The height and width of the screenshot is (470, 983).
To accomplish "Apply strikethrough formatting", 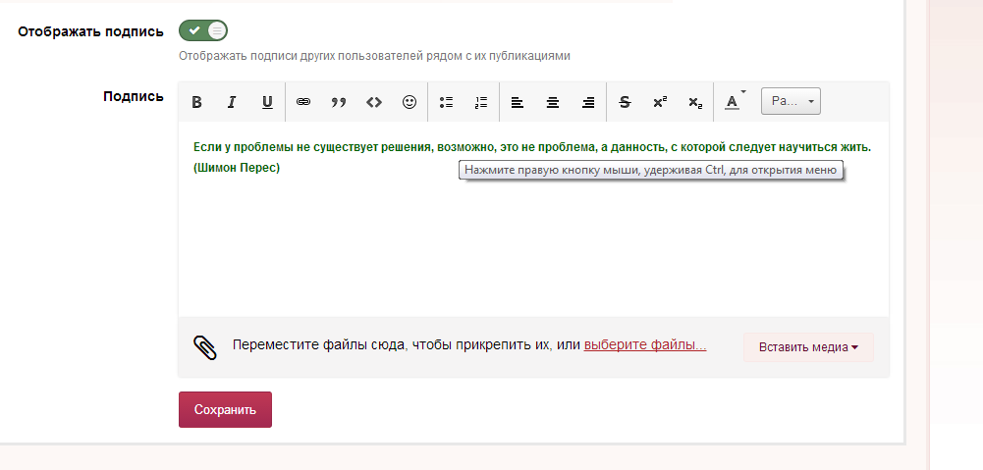I will [625, 102].
